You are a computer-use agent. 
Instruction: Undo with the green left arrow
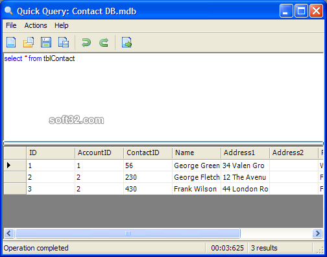(86, 42)
